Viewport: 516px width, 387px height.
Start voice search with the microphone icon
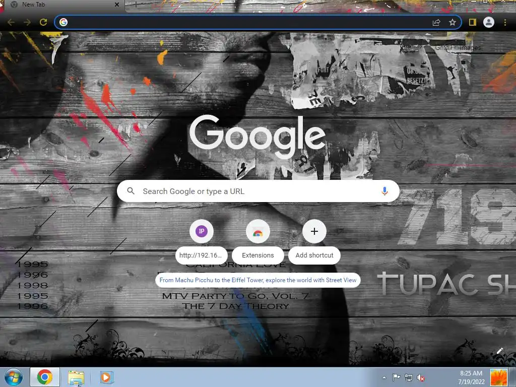click(384, 191)
